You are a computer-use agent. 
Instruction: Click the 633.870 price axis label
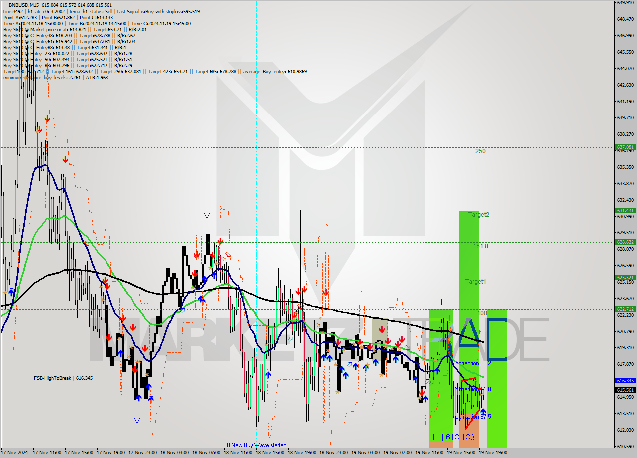[x=625, y=183]
